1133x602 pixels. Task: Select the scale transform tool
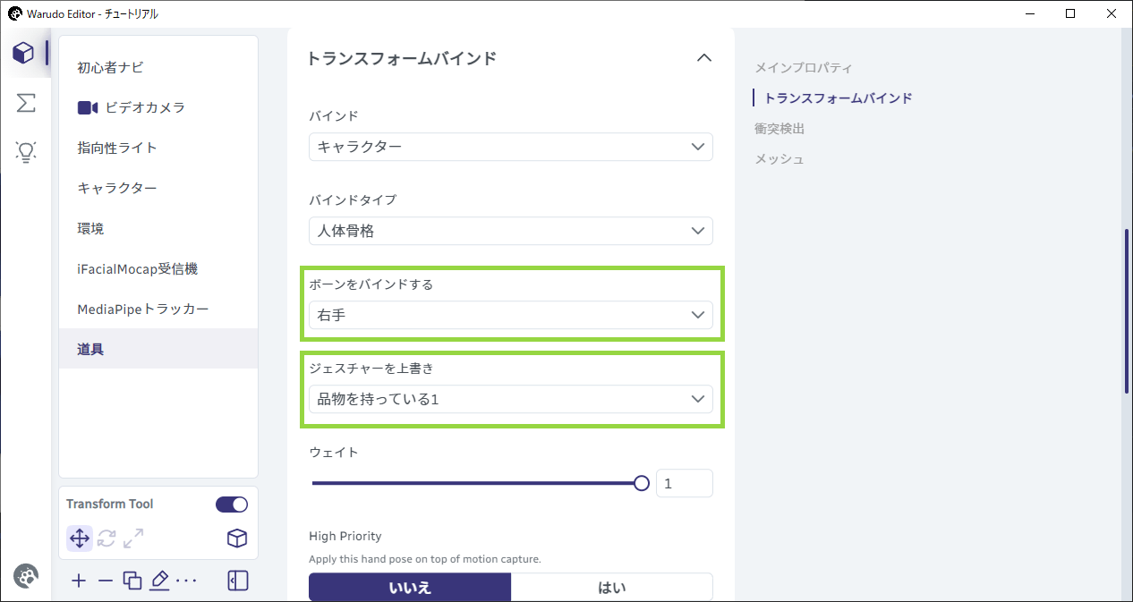coord(133,538)
